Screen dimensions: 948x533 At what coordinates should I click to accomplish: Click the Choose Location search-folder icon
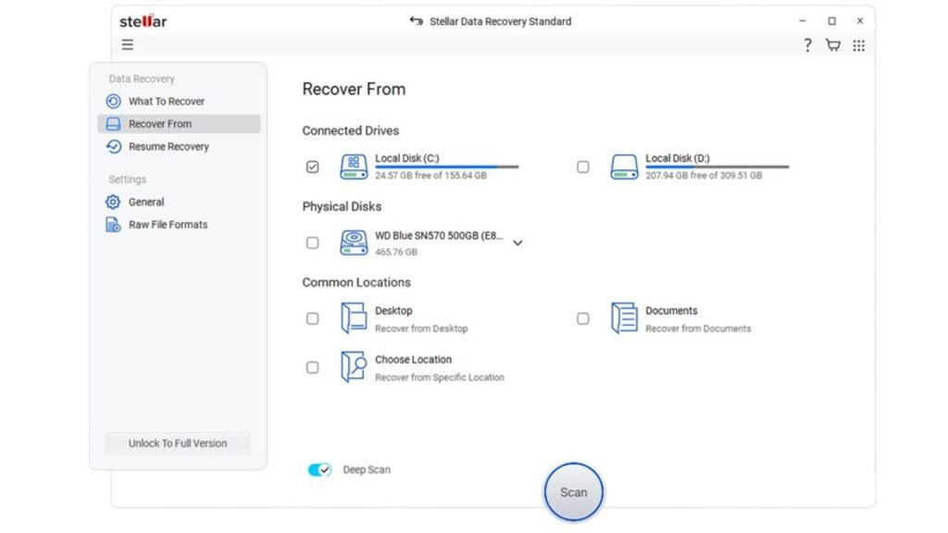(354, 367)
